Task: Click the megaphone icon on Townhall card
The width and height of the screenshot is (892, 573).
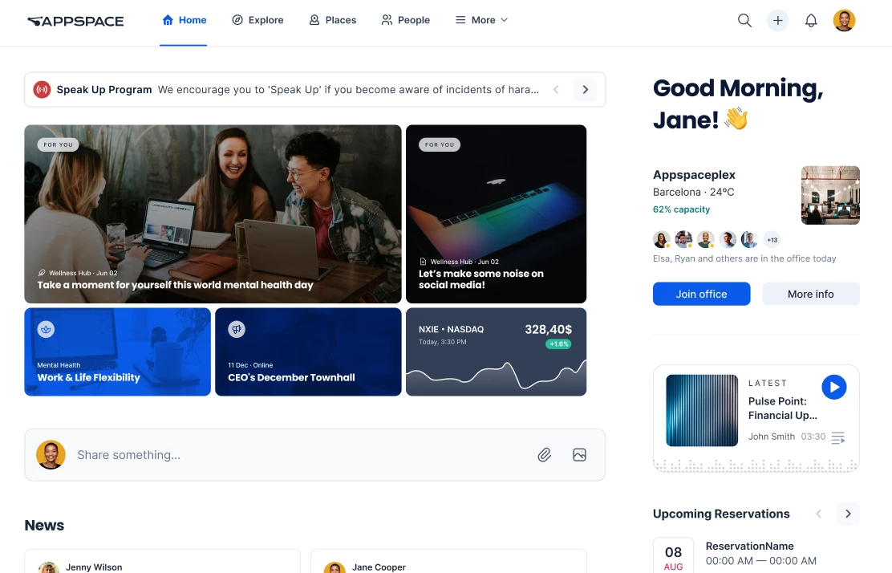Action: click(x=237, y=329)
